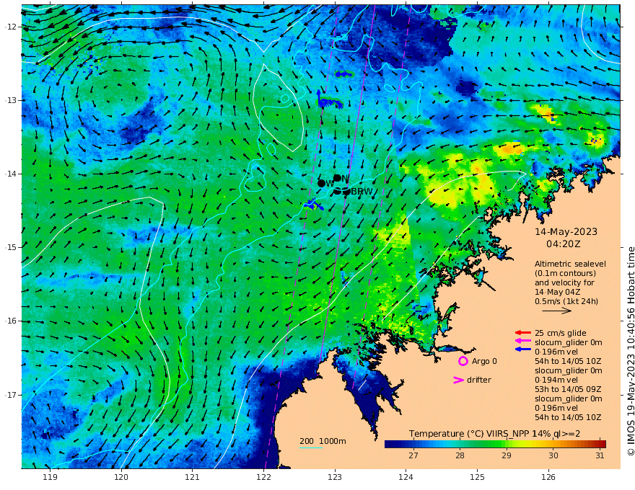Click the latitude axis label -17
Viewport: 635px width, 490px height.
[9, 395]
